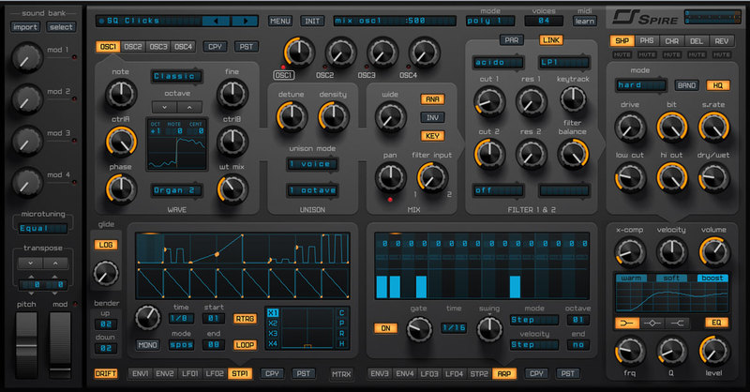Open the Classic oscillator mode dropdown

[x=176, y=76]
